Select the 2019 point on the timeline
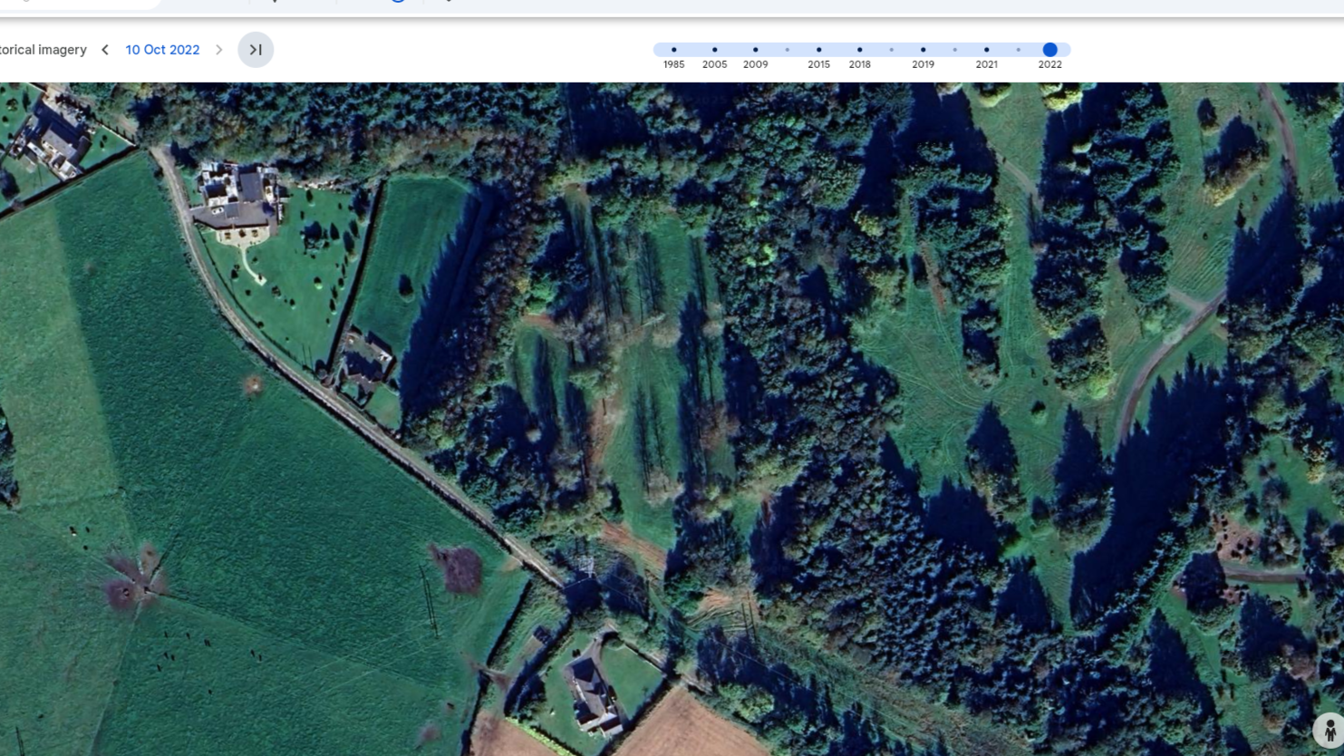Viewport: 1344px width, 756px height. point(923,50)
